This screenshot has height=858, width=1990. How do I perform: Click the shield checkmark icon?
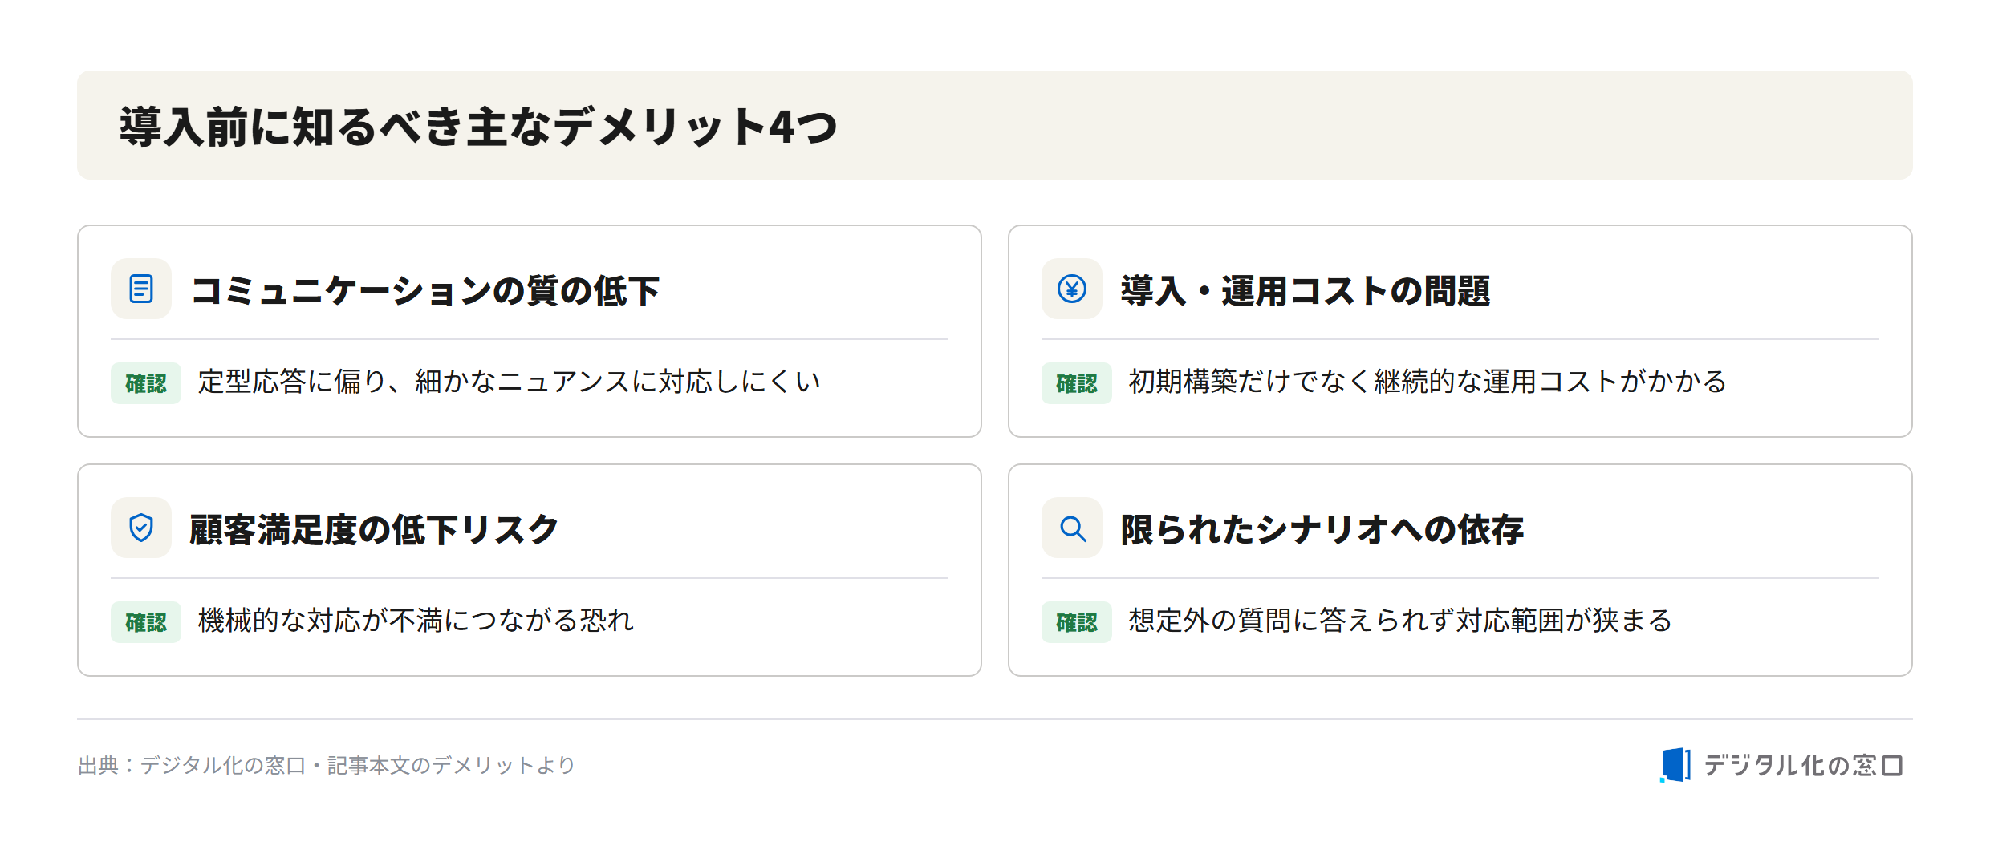click(141, 528)
